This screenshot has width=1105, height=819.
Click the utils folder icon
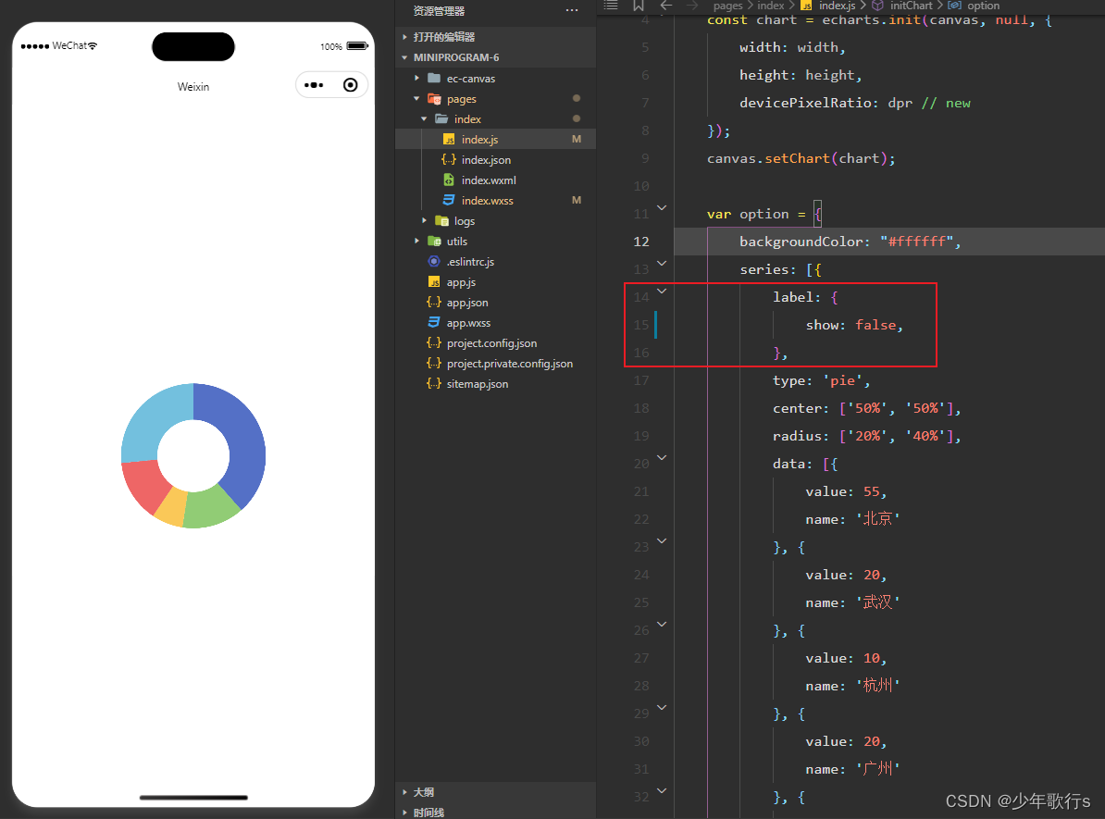434,242
